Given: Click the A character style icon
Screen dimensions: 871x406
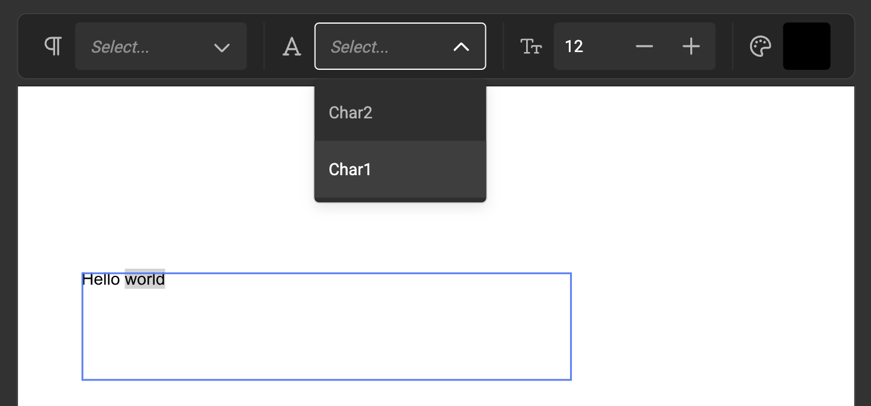Looking at the screenshot, I should point(291,46).
